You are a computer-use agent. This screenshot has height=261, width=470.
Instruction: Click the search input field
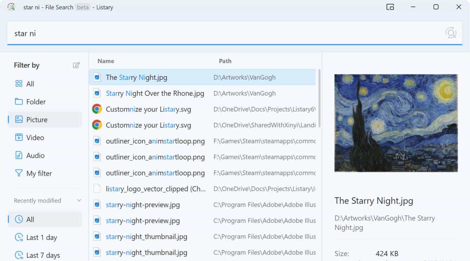pyautogui.click(x=220, y=33)
